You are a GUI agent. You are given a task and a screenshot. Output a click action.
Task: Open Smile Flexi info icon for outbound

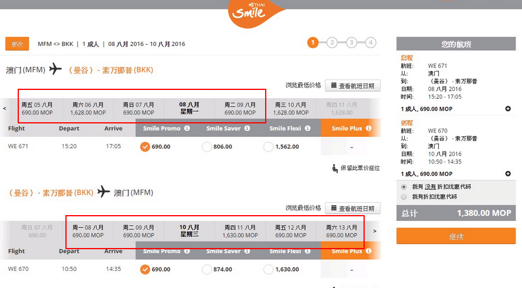pyautogui.click(x=308, y=128)
